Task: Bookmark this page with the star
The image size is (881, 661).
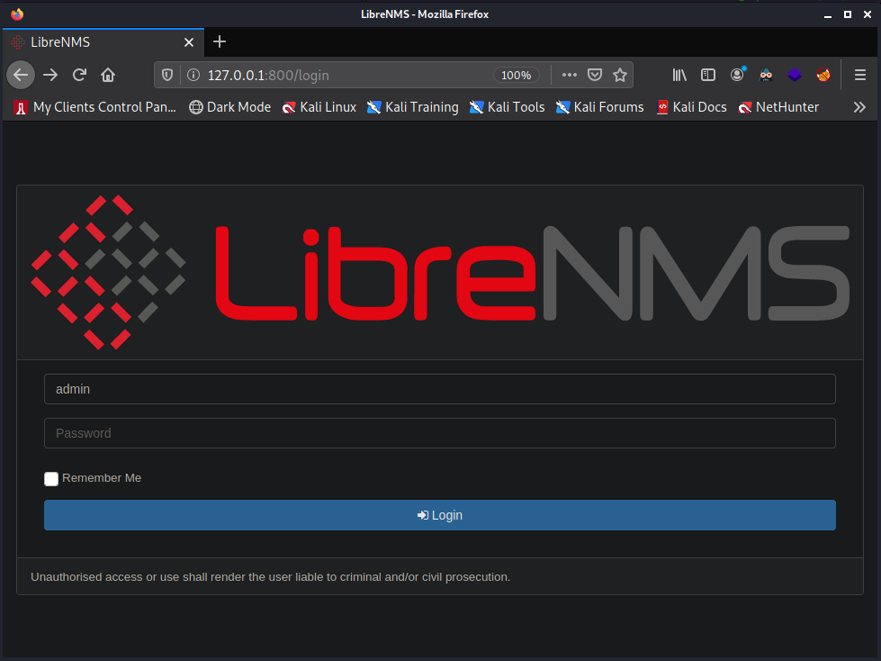Action: (620, 75)
